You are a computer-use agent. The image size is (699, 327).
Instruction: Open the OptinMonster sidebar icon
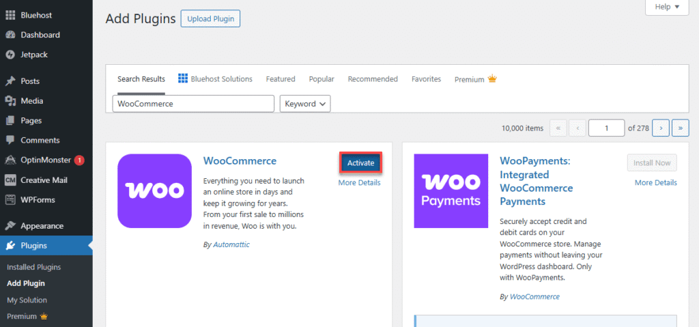(10, 160)
